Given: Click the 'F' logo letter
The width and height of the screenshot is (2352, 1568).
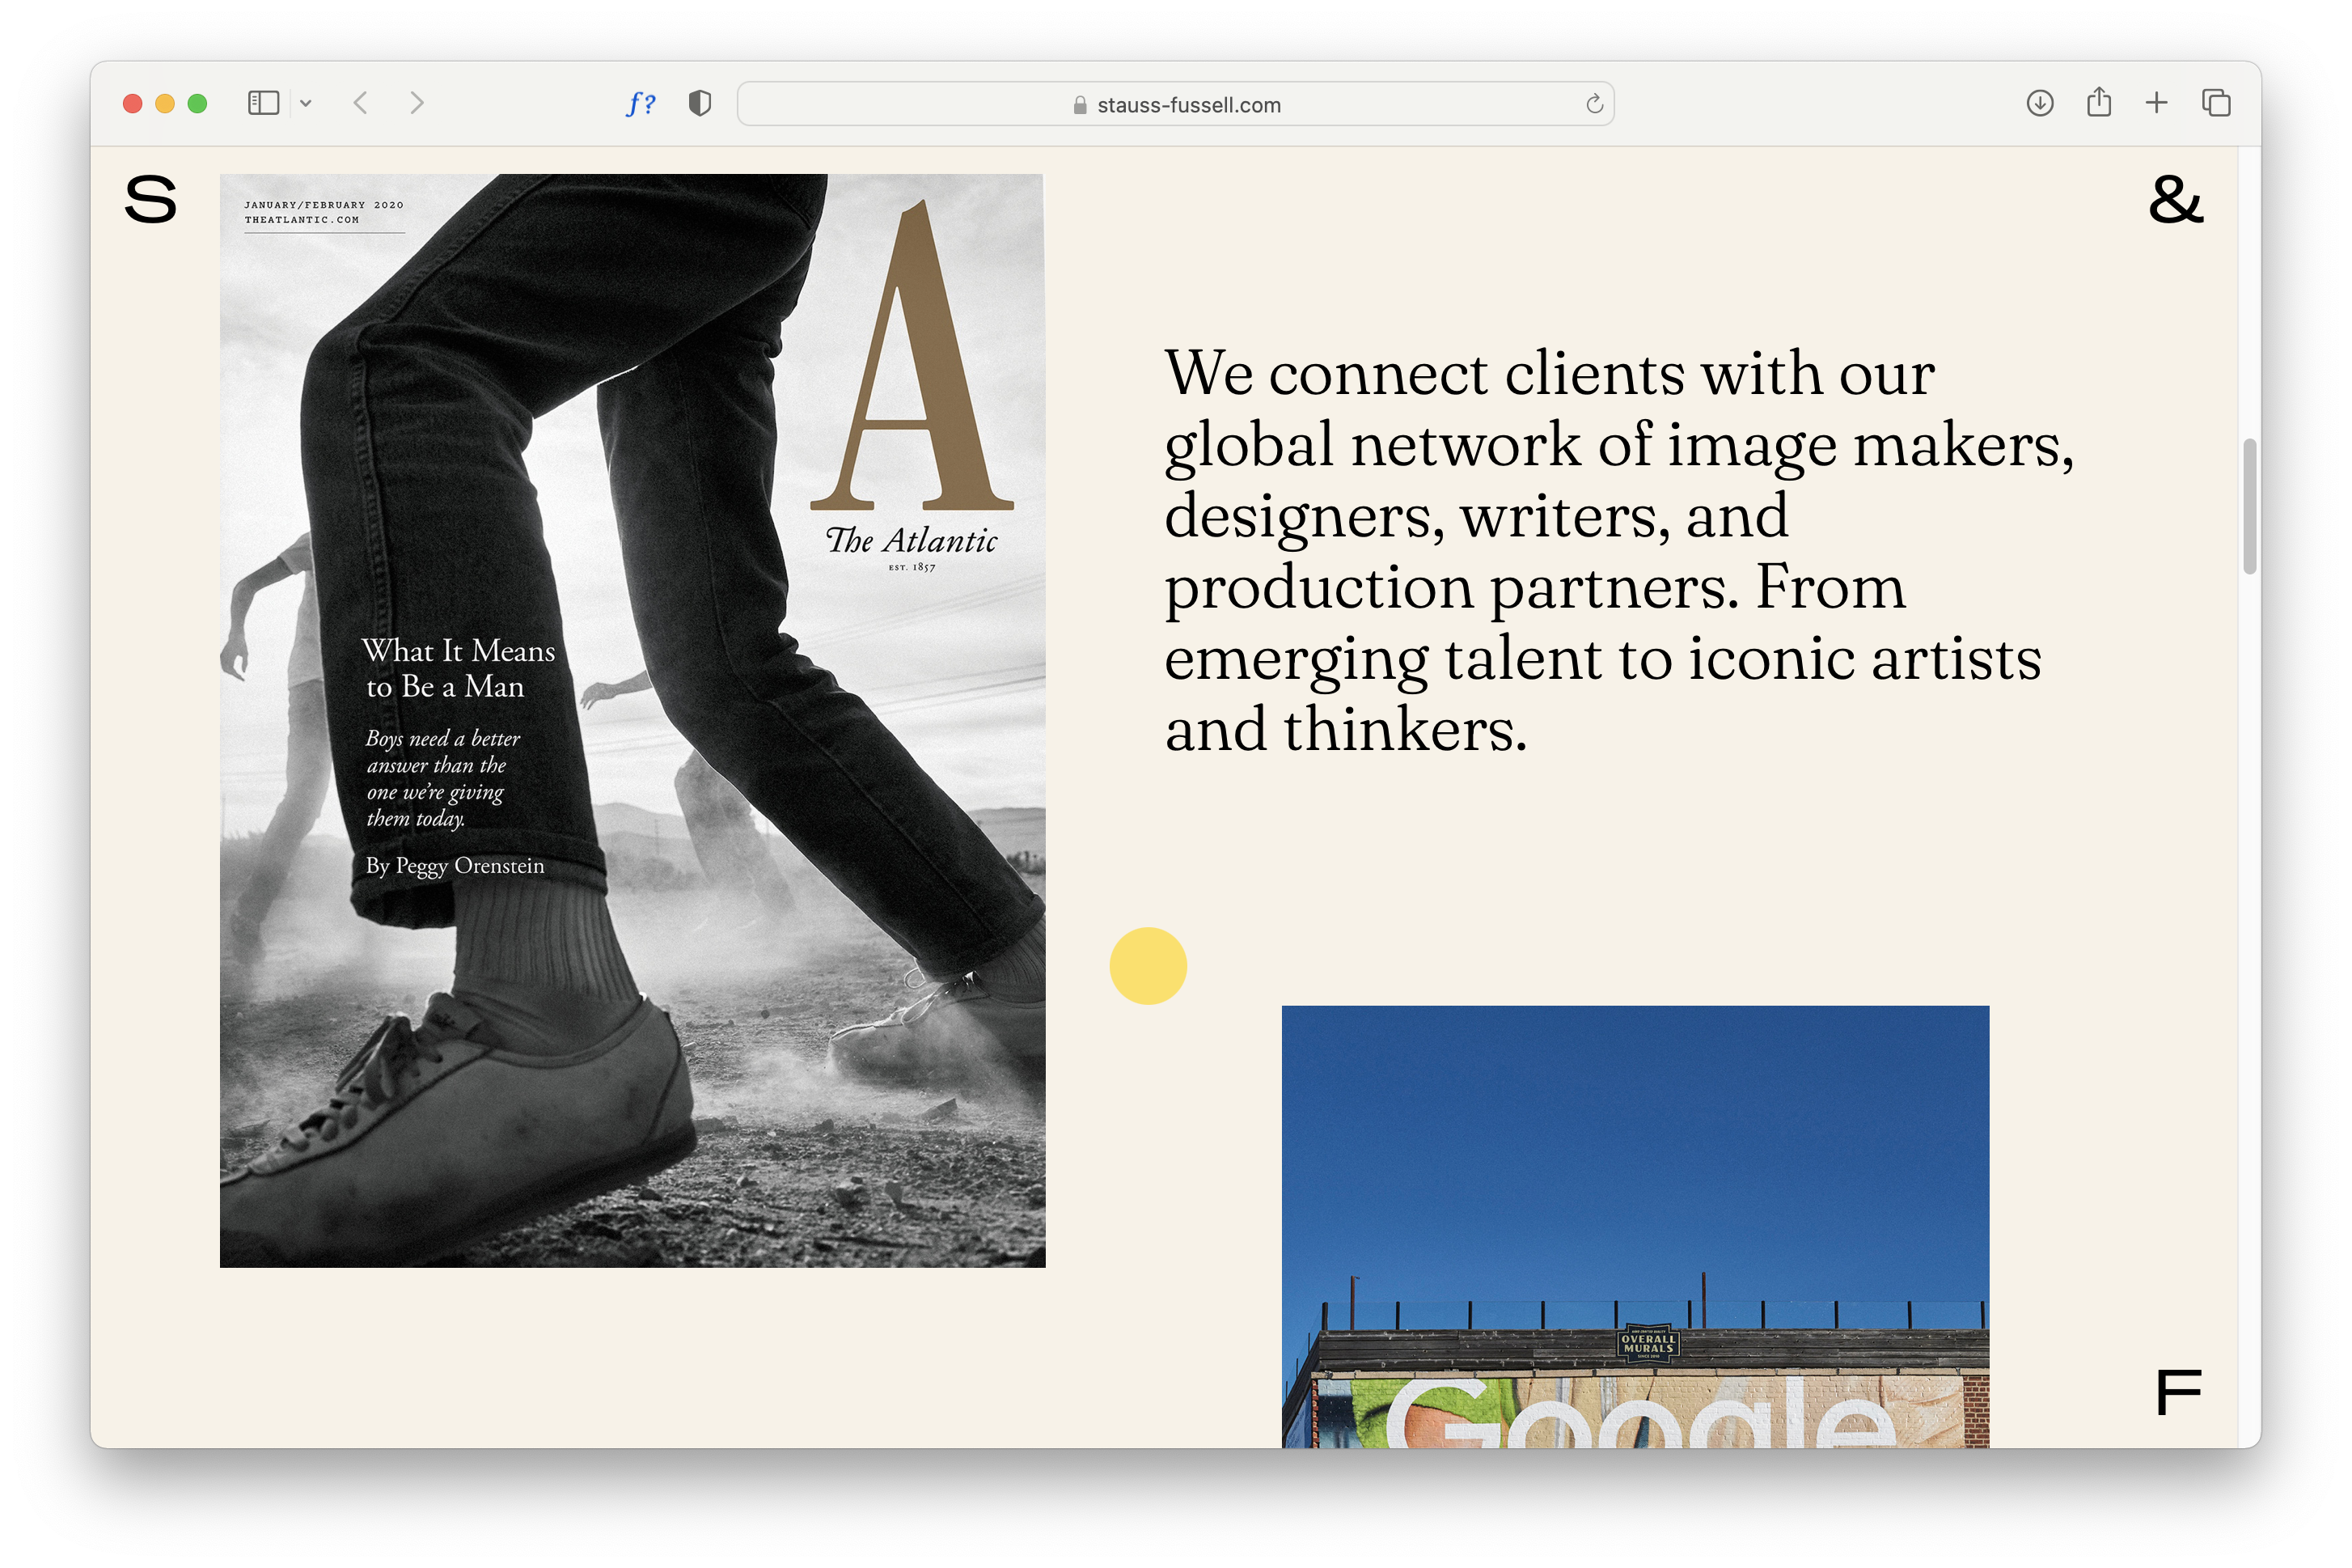Looking at the screenshot, I should [2178, 1392].
